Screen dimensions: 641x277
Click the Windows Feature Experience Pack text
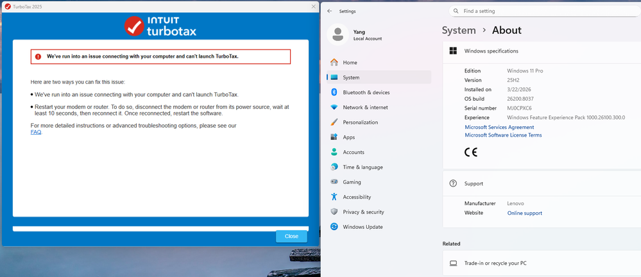[566, 117]
